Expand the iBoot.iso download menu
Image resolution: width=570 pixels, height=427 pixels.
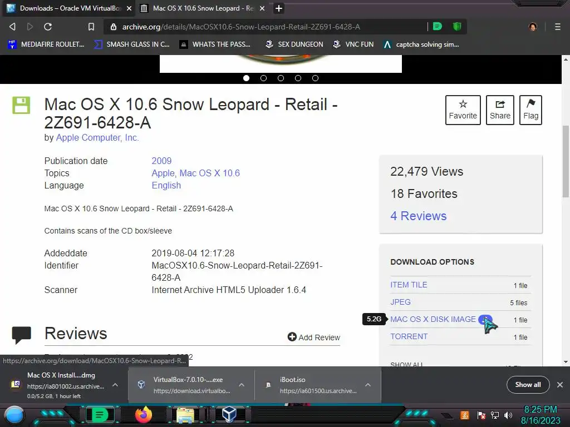tap(367, 385)
